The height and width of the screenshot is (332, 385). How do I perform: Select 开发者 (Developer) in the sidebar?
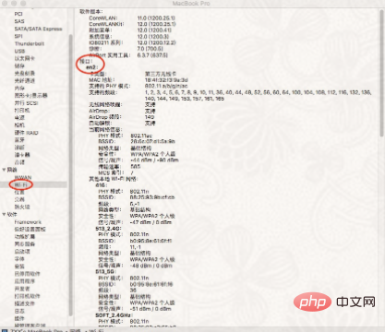click(x=22, y=289)
